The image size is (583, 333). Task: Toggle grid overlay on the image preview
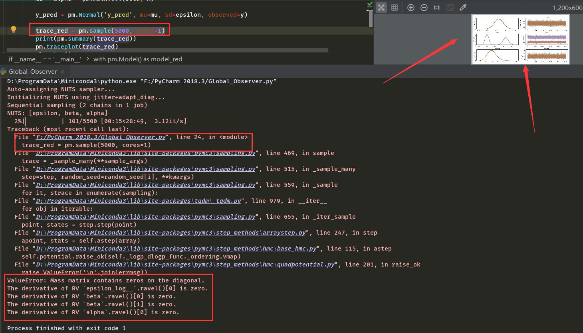pos(395,7)
